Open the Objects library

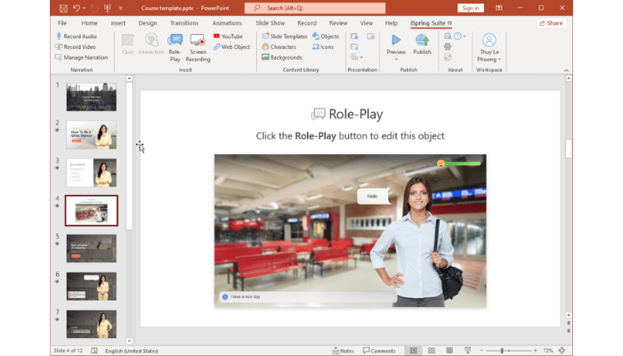[326, 36]
